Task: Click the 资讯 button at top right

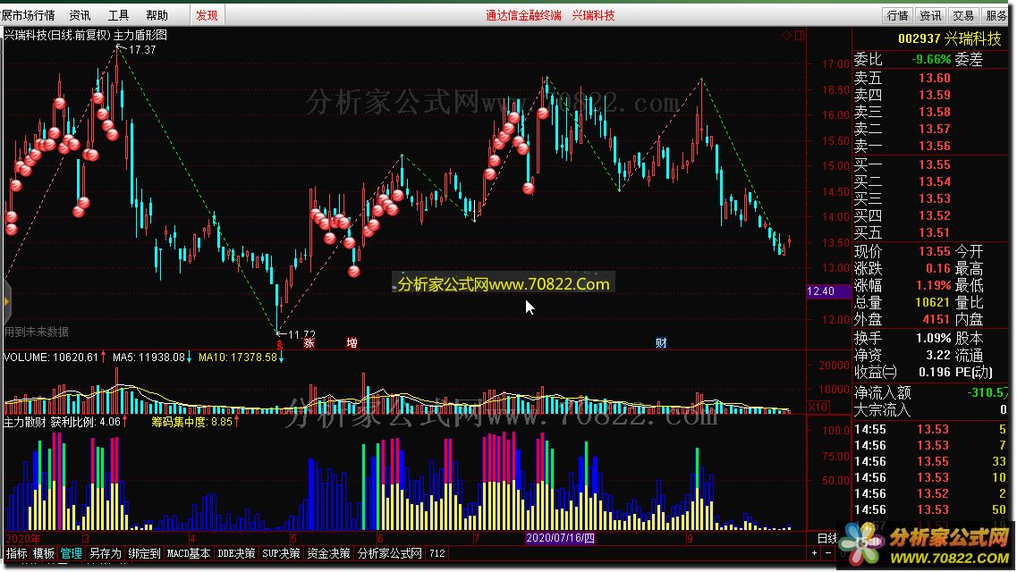Action: tap(930, 15)
